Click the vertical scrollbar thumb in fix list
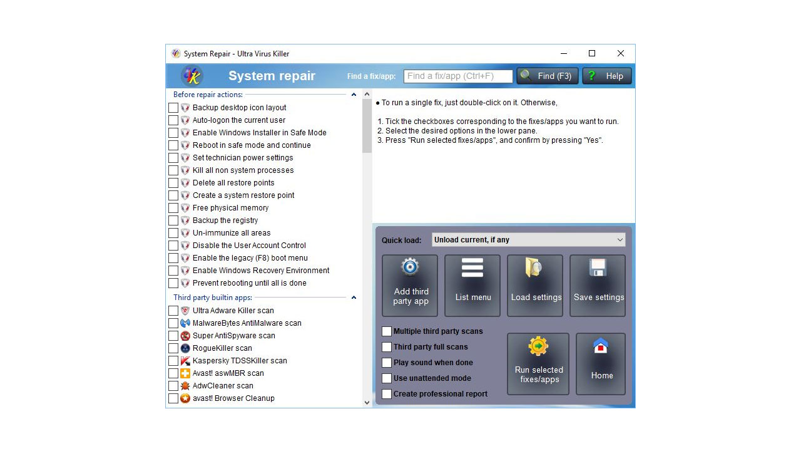This screenshot has height=451, width=801. [367, 126]
